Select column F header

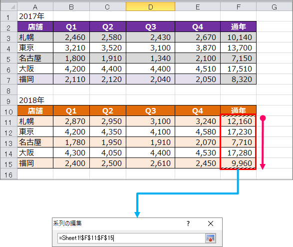(239, 7)
